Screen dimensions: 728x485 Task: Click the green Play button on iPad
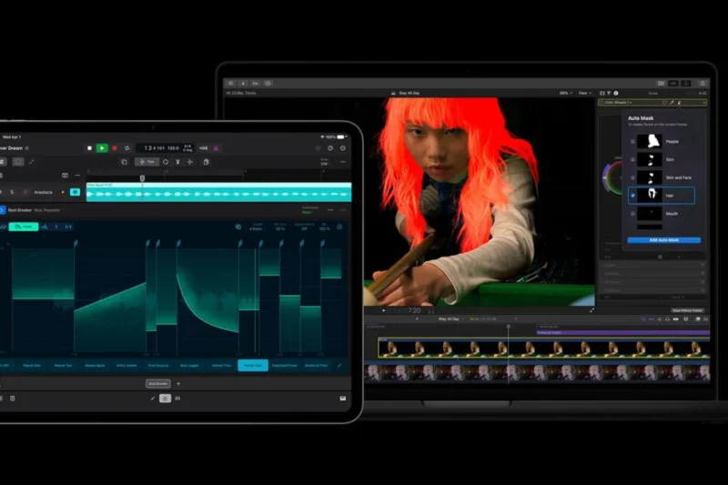pos(102,148)
